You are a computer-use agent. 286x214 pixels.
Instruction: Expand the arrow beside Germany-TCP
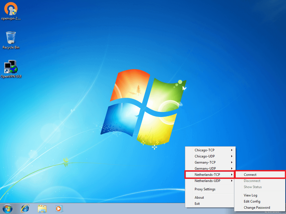pos(232,162)
